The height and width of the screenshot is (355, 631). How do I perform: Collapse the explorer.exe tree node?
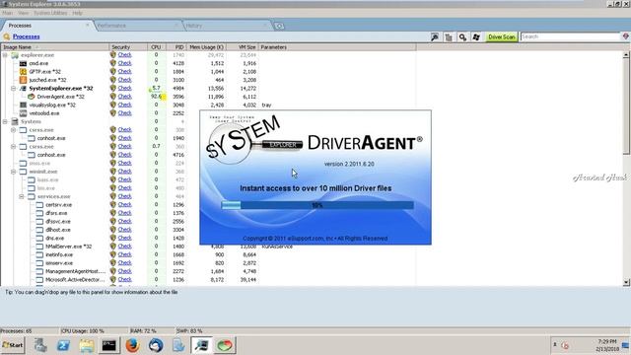point(5,55)
